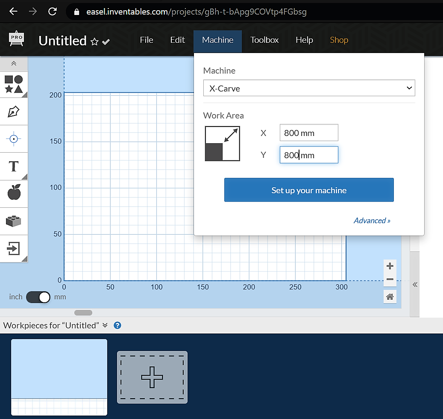This screenshot has height=419, width=443.
Task: Open the Edit menu
Action: [x=177, y=40]
